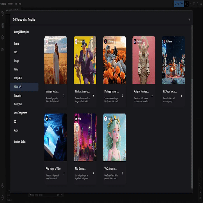
Task: Open the node library sidebar icon
Action: (x=3, y=25)
